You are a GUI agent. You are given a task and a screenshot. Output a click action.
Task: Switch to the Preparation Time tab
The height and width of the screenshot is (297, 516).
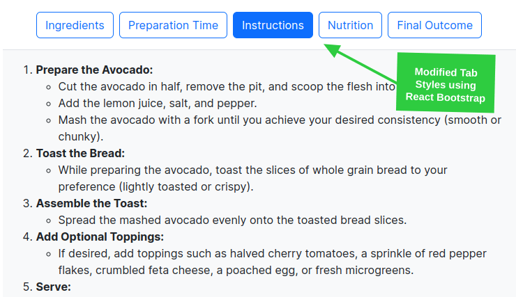[173, 26]
